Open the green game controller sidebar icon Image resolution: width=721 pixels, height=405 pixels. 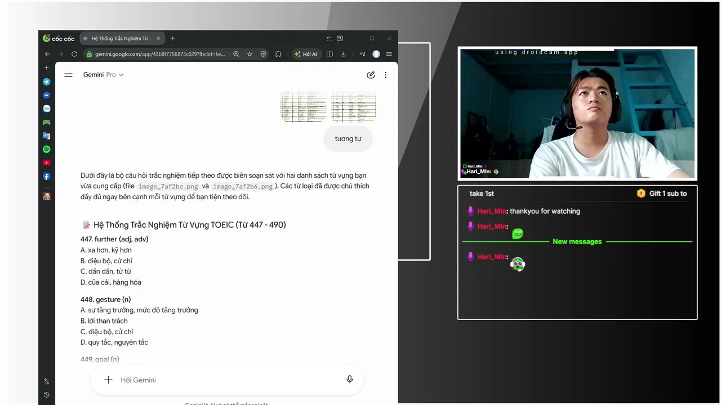click(x=47, y=122)
